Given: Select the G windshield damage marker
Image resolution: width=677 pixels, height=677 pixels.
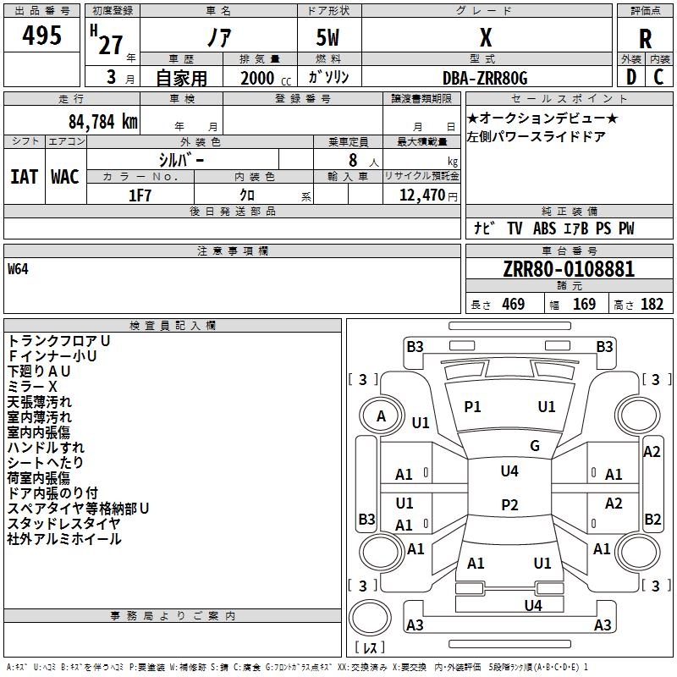Looking at the screenshot, I should click(x=534, y=446).
